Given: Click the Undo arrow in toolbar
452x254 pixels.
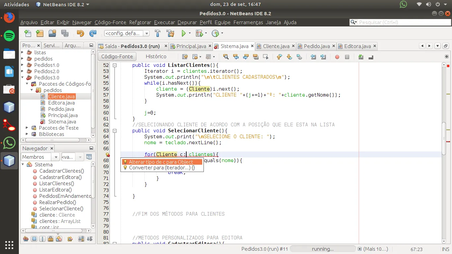Looking at the screenshot, I should click(80, 33).
